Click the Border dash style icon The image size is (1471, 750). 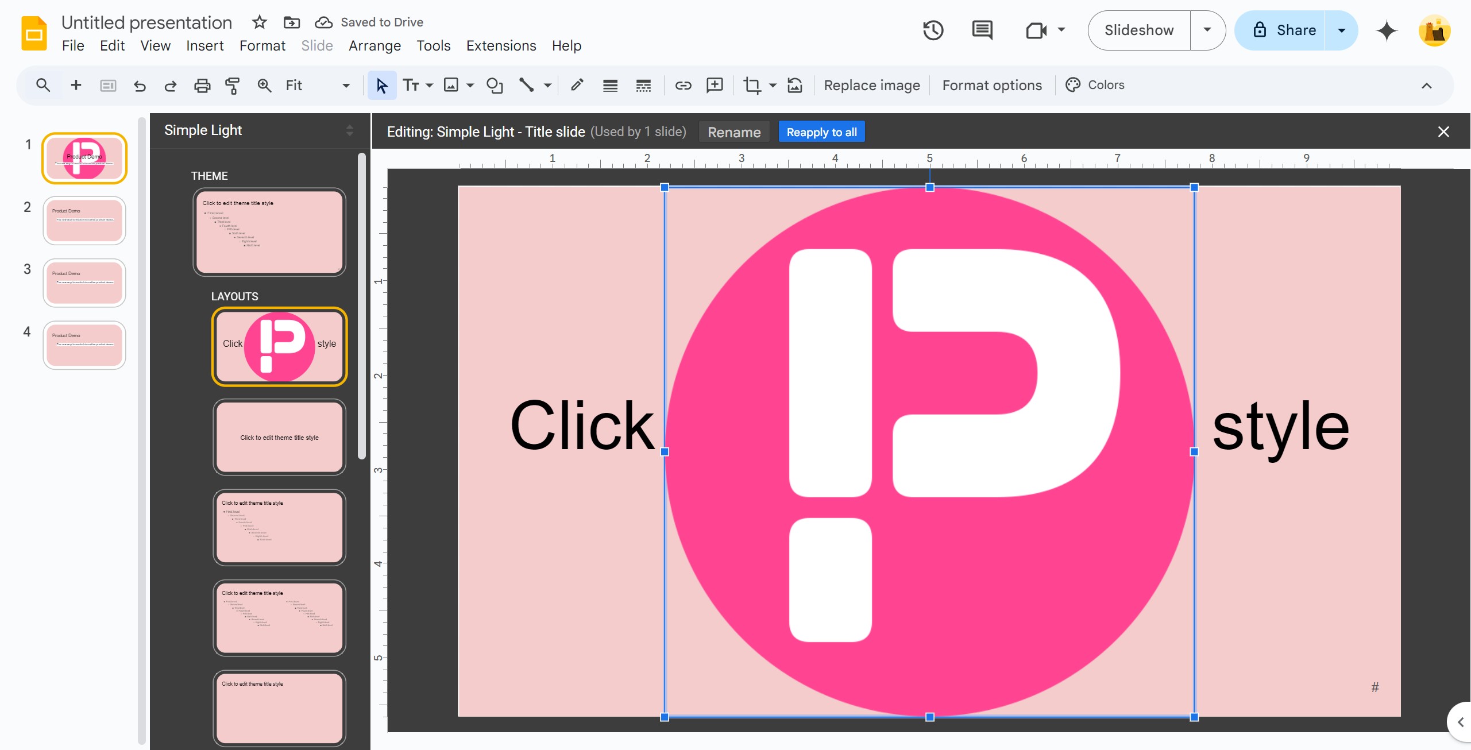tap(643, 86)
